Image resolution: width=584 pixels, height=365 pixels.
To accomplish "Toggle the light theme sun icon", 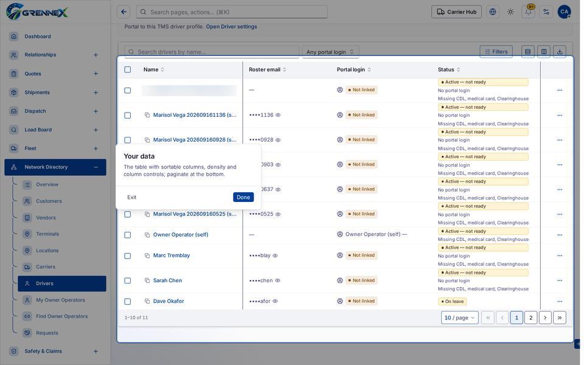I will point(510,12).
